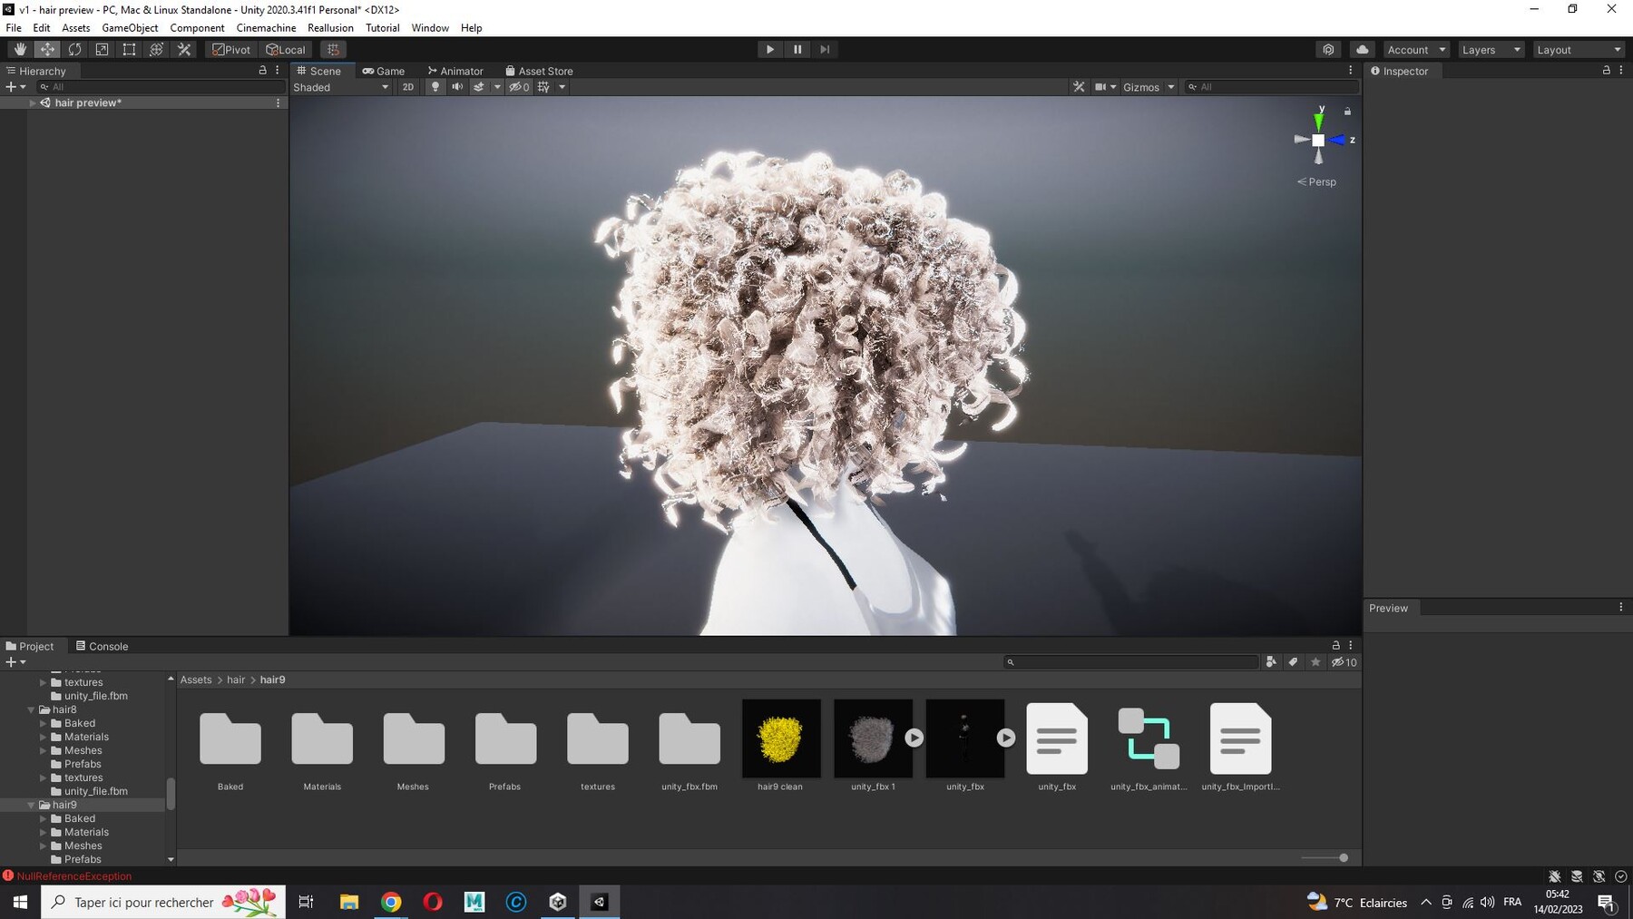This screenshot has width=1633, height=919.
Task: Pause the game playback
Action: (x=797, y=50)
